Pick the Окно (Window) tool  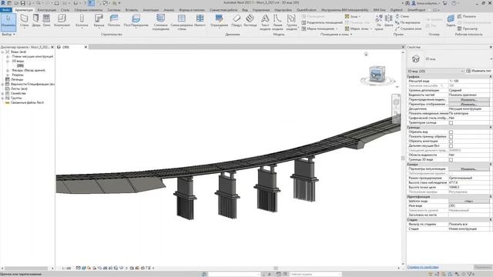tap(46, 21)
